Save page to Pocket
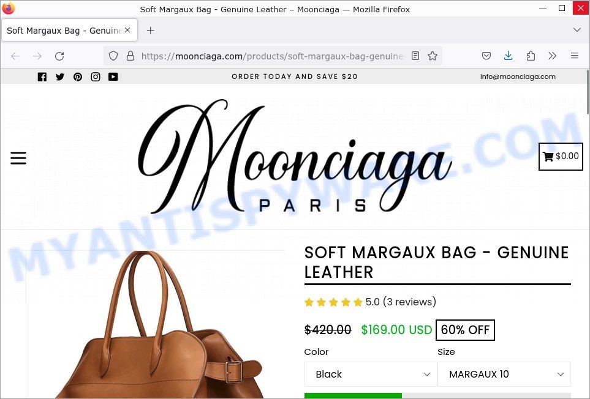 point(486,56)
